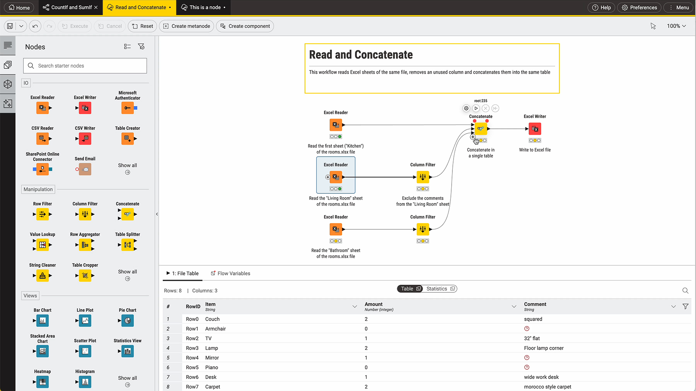The width and height of the screenshot is (696, 391).
Task: Click the Pie Chart node icon
Action: point(127,321)
